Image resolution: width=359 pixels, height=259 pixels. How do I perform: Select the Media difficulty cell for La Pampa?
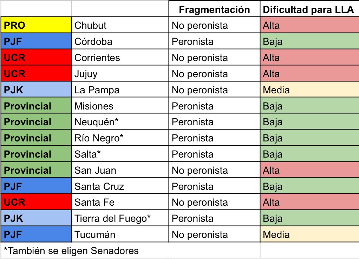(309, 90)
